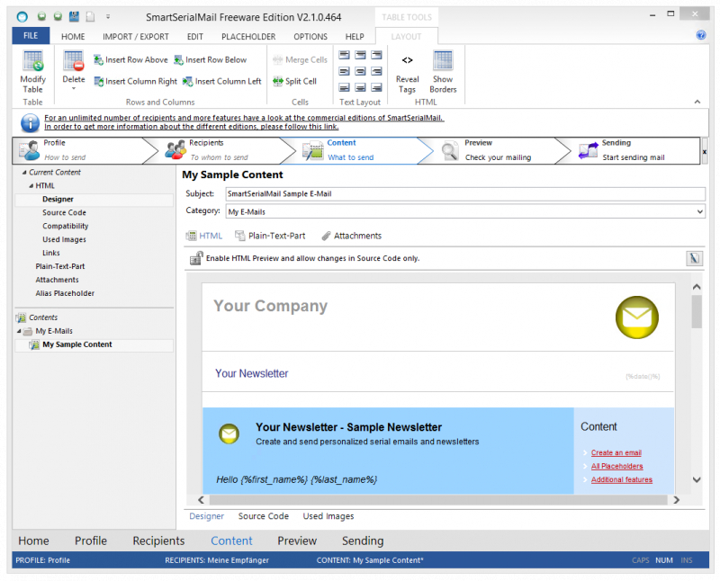
Task: Select Alias Placeholder in the content tree
Action: pyautogui.click(x=65, y=293)
